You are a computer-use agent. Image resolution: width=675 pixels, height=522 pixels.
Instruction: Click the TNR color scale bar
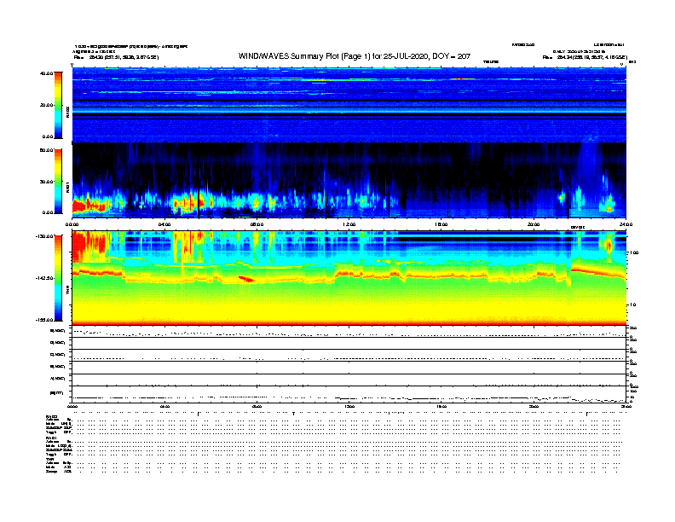click(x=58, y=278)
